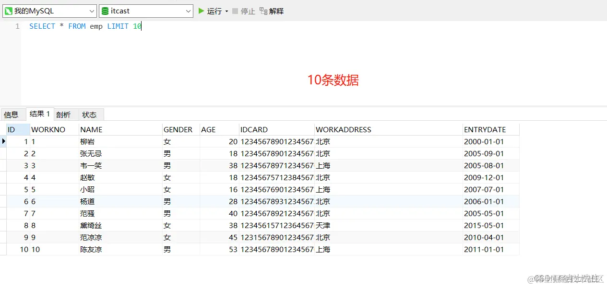Screen dimensions: 607x287
Task: Click the MySQL connection icon
Action: point(9,11)
